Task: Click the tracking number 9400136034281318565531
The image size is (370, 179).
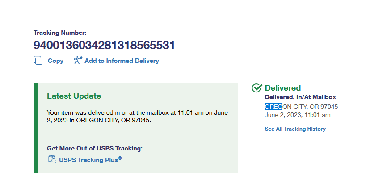Action: tap(104, 45)
